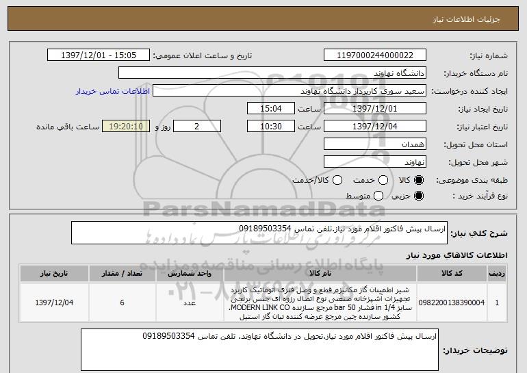Click the unit cell 'عدد'
Screen dimensions: 527x373
[x=190, y=303]
